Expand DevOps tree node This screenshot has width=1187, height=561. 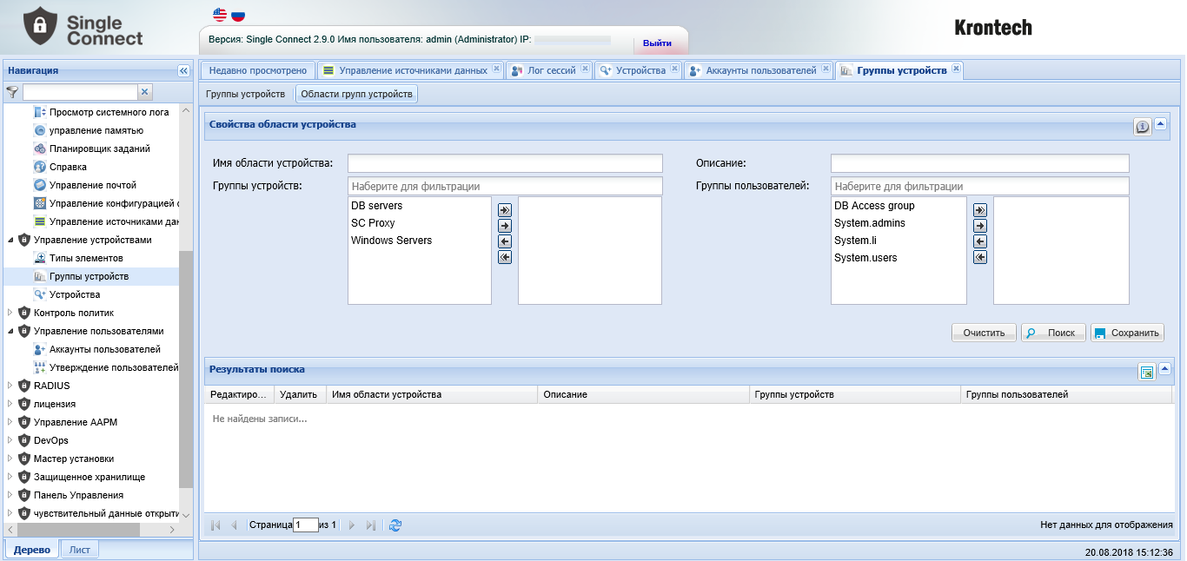pyautogui.click(x=10, y=440)
